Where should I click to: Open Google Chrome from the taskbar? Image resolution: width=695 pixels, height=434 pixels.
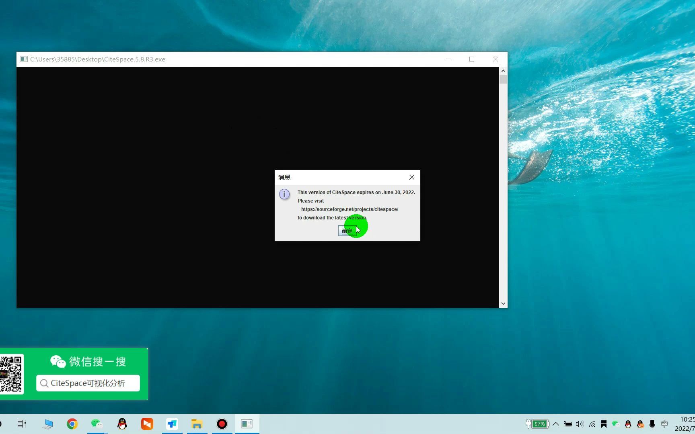pyautogui.click(x=72, y=424)
